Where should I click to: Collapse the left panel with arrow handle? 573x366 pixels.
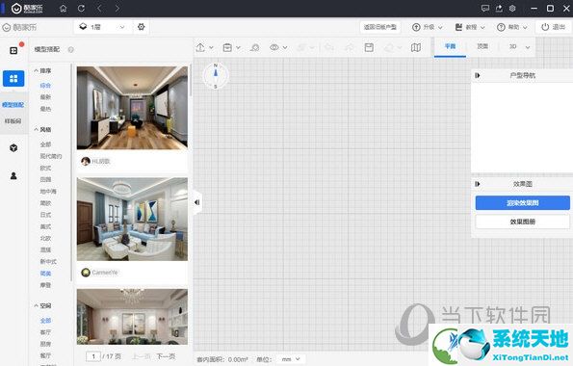point(197,202)
